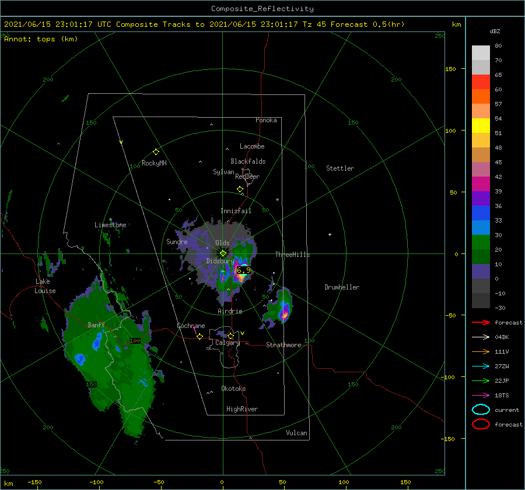
Task: Select the Blackfalds label on the map
Action: tap(248, 161)
